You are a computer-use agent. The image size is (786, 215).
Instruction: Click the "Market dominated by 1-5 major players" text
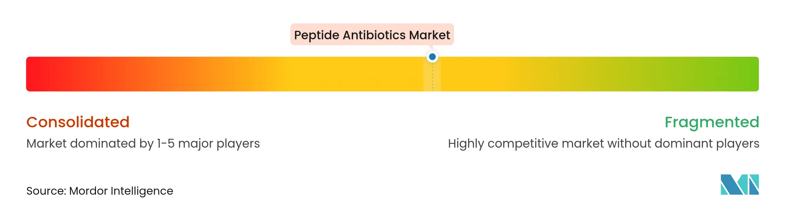pos(143,144)
